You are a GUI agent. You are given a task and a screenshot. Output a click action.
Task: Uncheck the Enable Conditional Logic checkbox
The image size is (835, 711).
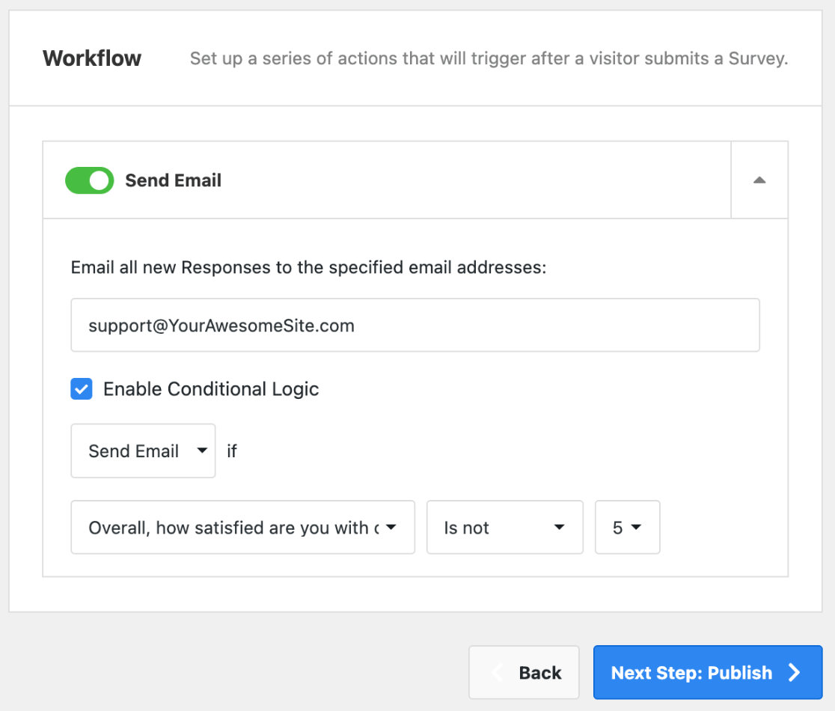pos(82,389)
